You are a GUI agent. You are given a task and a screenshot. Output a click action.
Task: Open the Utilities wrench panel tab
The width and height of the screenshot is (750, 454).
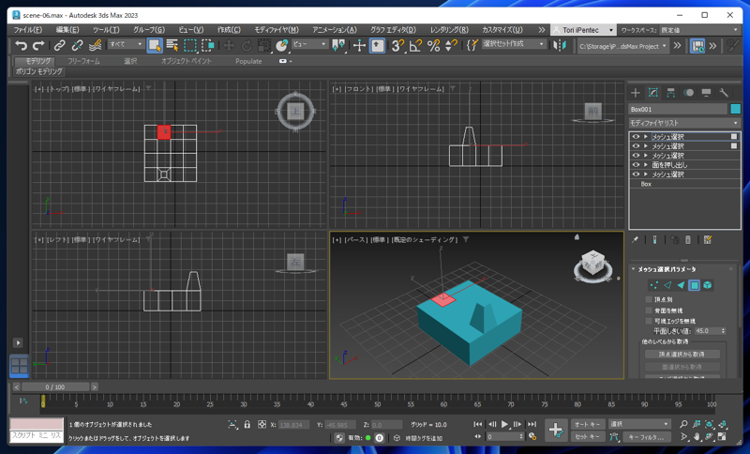point(724,93)
